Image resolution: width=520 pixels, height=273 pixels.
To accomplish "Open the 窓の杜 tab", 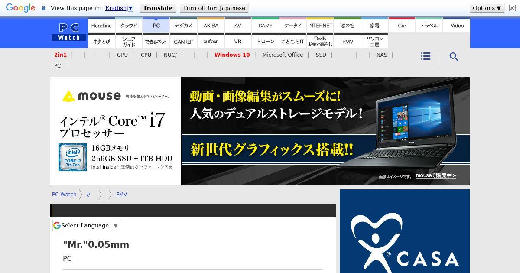I will point(347,25).
